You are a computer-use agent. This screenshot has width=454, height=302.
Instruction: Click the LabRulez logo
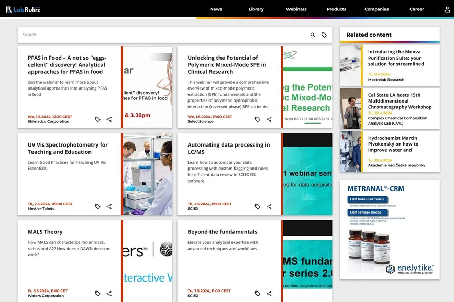(22, 9)
